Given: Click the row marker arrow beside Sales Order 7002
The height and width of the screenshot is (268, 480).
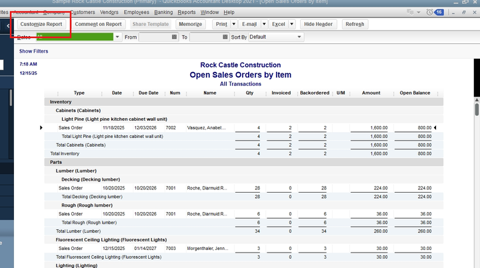Looking at the screenshot, I should (x=41, y=128).
